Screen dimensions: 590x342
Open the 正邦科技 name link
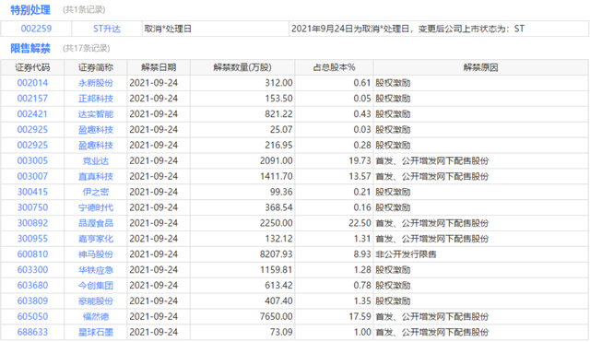[x=96, y=99]
